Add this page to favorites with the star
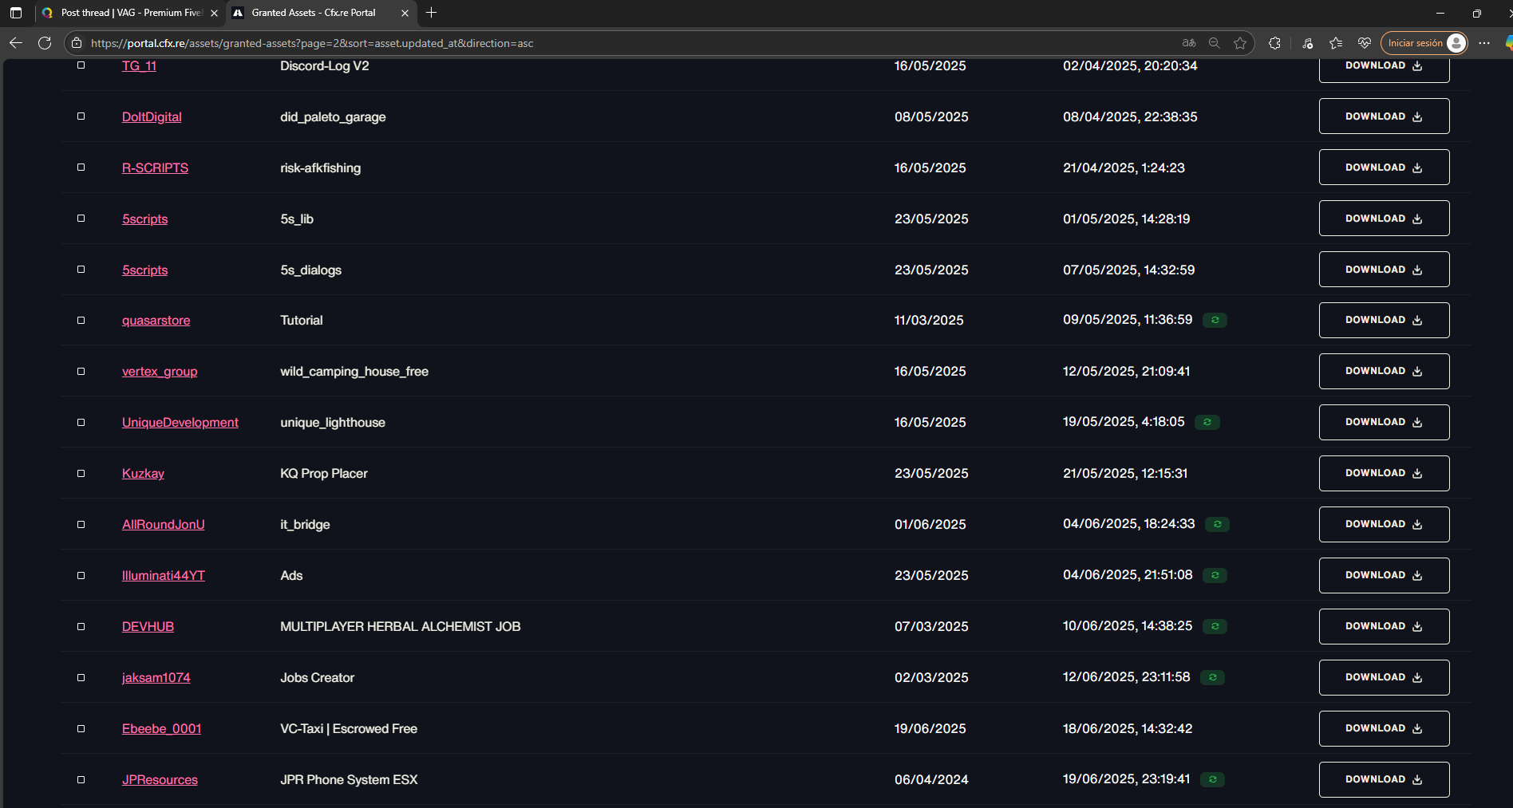The width and height of the screenshot is (1513, 808). [1240, 43]
